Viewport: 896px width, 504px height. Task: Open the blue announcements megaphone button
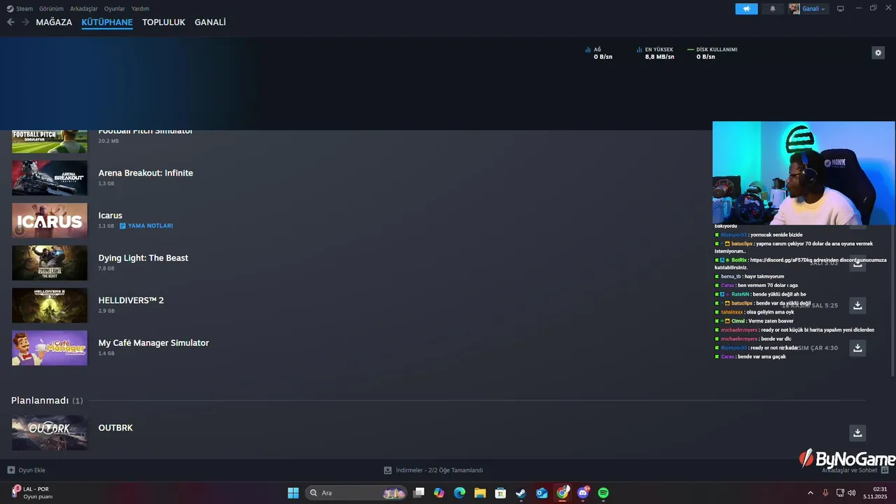(746, 8)
